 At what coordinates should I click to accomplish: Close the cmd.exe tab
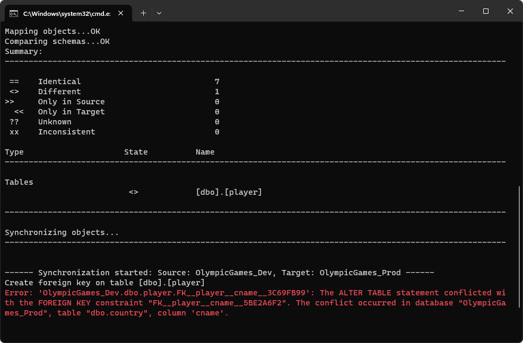pyautogui.click(x=121, y=13)
